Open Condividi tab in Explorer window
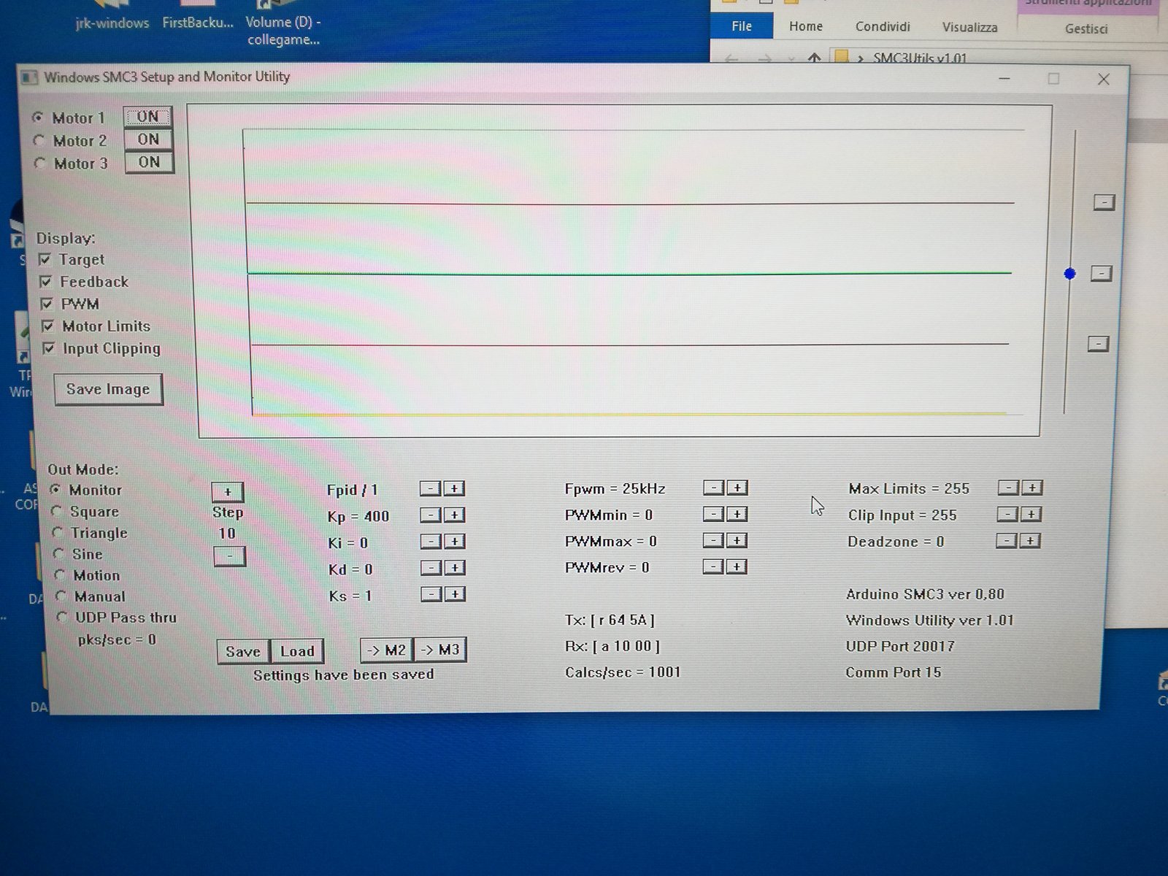The image size is (1168, 876). tap(883, 27)
